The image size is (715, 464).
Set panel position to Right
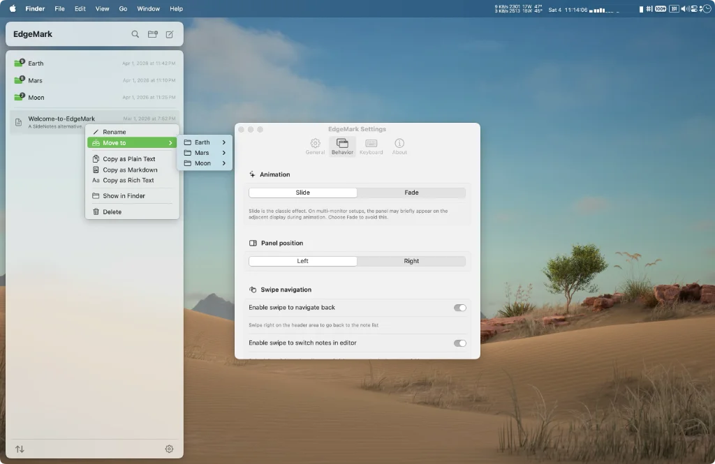tap(411, 261)
